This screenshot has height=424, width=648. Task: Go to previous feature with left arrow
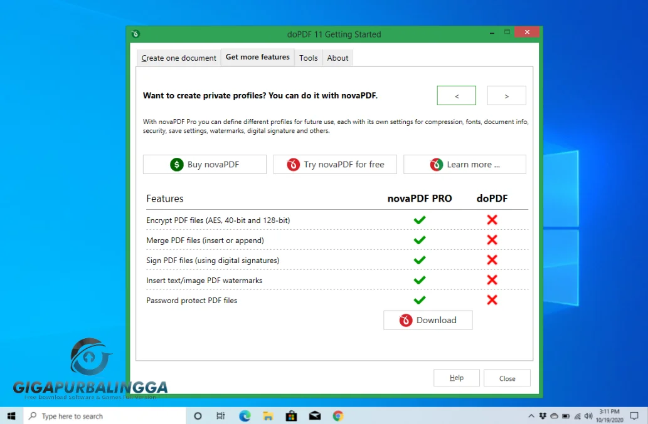coord(456,96)
